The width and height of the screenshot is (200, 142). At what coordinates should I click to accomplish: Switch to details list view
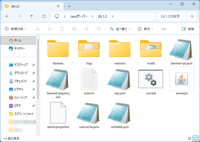190,139
